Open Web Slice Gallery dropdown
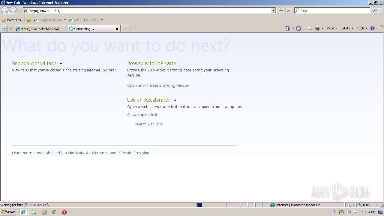Image resolution: width=384 pixels, height=216 pixels. 86,20
